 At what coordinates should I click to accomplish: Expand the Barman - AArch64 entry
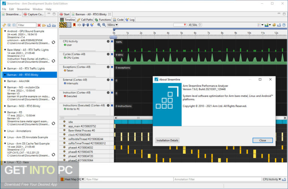coord(5,81)
